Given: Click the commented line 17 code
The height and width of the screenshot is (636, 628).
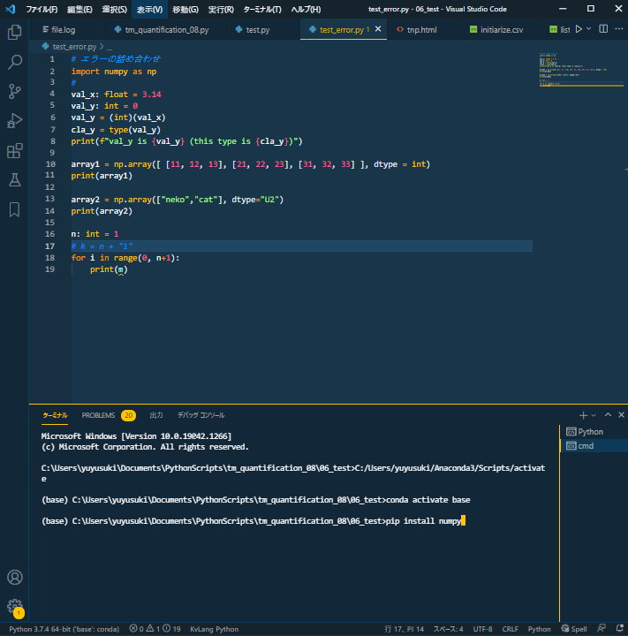Looking at the screenshot, I should [102, 246].
